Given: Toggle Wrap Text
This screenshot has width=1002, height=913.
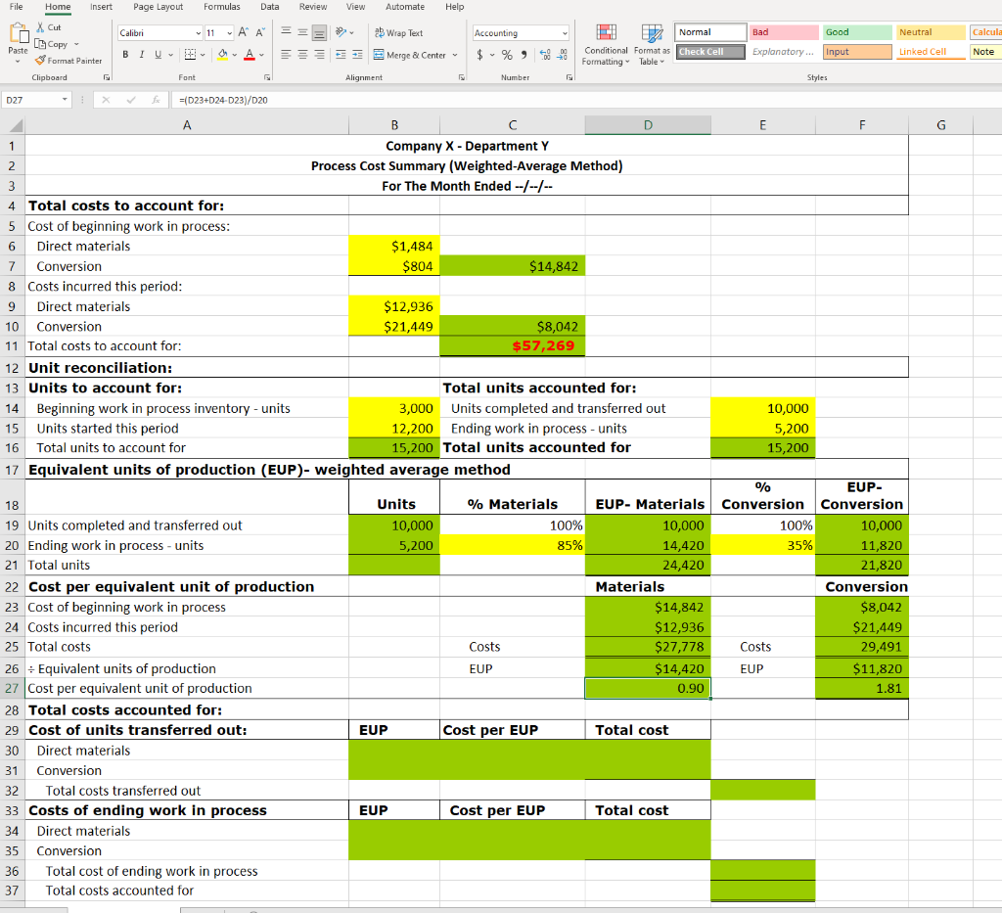Looking at the screenshot, I should [x=399, y=32].
